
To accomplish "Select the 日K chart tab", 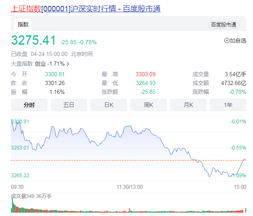I will pos(108,105).
